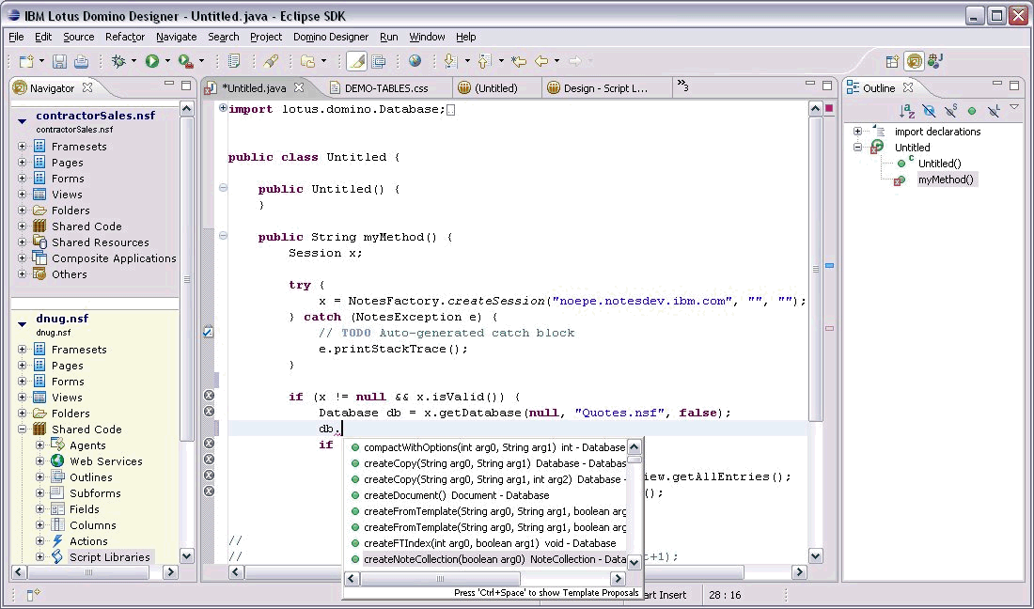The width and height of the screenshot is (1034, 609).
Task: Close the Outline view
Action: pos(908,87)
